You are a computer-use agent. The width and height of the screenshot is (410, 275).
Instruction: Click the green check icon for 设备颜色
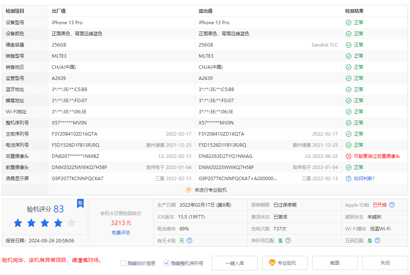tap(349, 34)
